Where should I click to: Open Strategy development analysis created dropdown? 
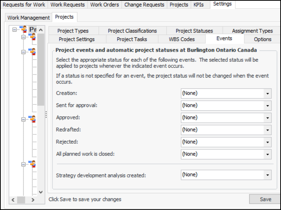(x=268, y=174)
